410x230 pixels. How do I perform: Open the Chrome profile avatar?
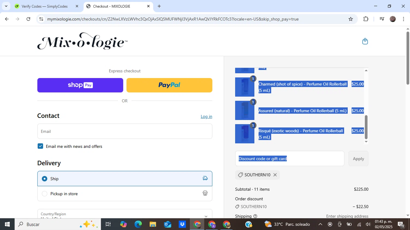pos(393,19)
